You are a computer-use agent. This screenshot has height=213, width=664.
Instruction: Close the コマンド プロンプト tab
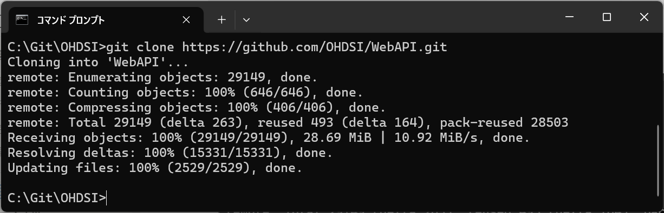(186, 20)
